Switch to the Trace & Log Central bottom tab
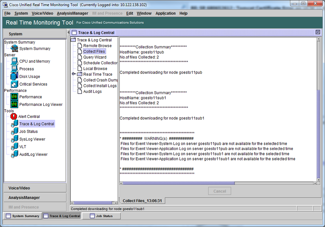Viewport: 325px width, 227px height. pyautogui.click(x=62, y=216)
